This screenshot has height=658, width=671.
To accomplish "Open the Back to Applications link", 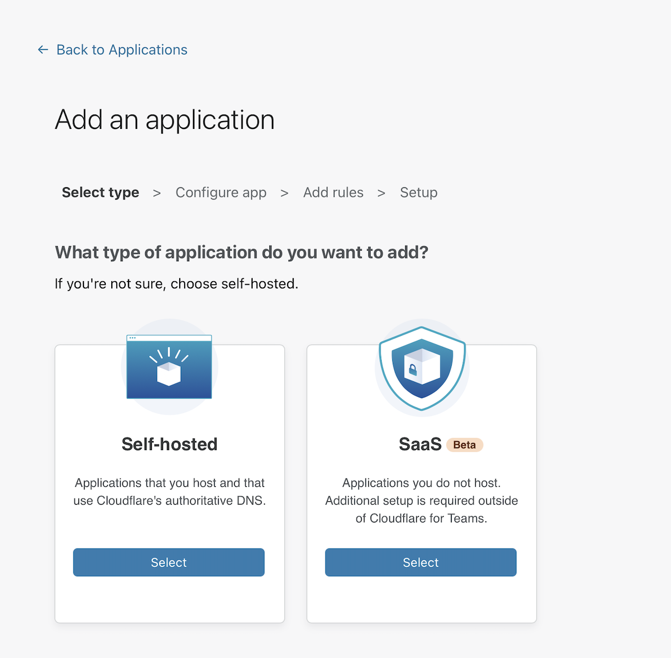I will click(x=122, y=50).
